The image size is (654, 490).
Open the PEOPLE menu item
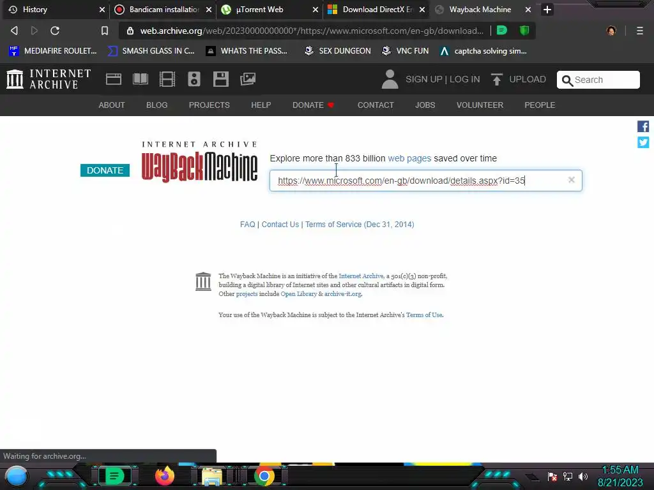[540, 105]
